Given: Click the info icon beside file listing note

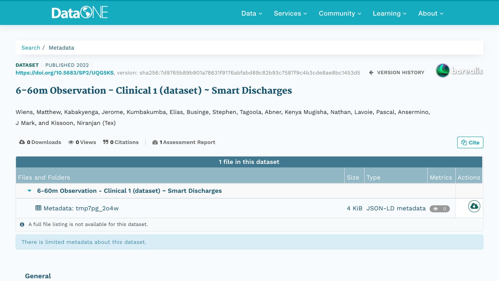Looking at the screenshot, I should (22, 224).
